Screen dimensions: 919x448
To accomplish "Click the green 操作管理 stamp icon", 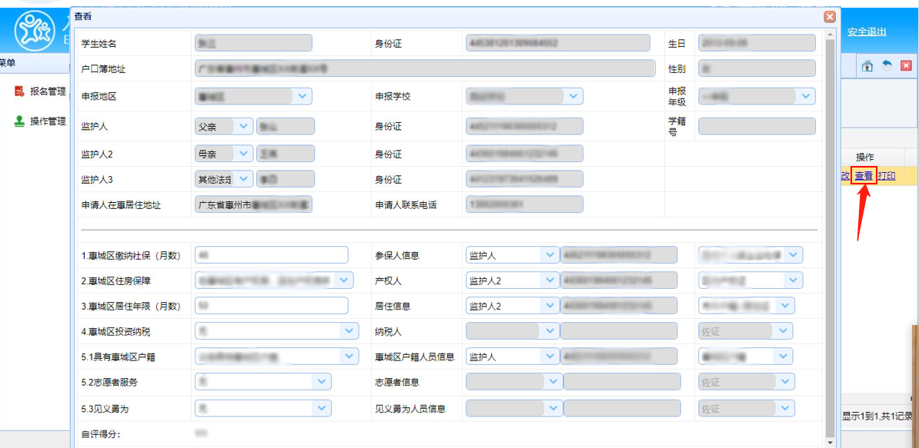I will point(20,121).
